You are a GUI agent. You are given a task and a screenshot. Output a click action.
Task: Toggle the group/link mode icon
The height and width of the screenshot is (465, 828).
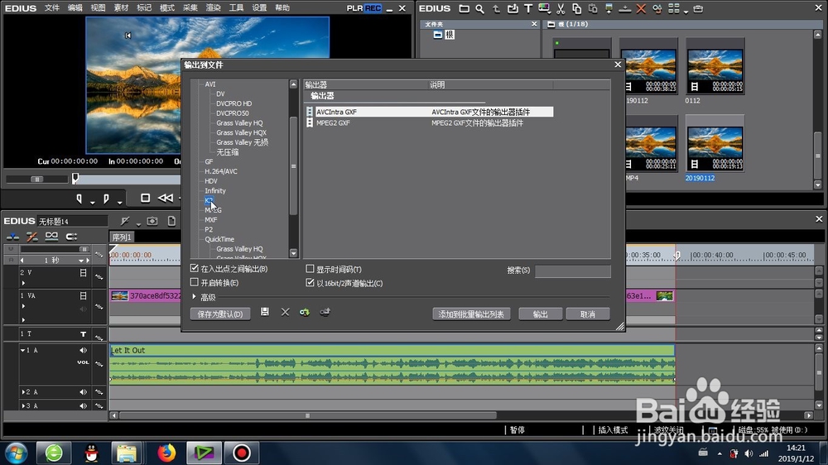pos(51,237)
